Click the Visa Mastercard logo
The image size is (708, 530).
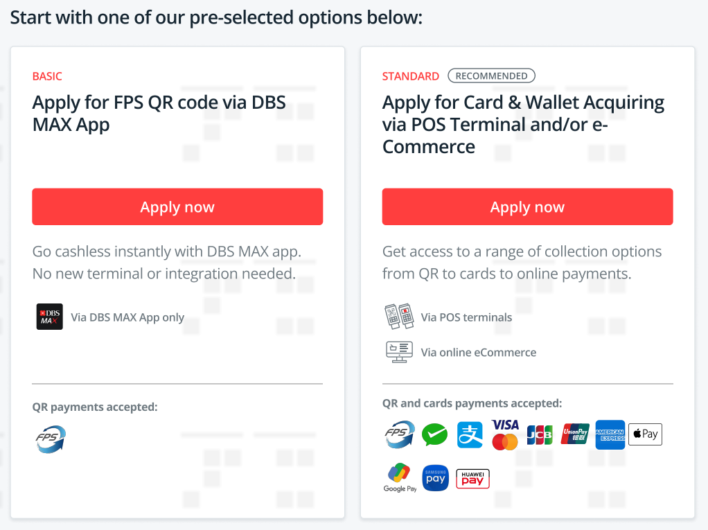click(x=505, y=435)
